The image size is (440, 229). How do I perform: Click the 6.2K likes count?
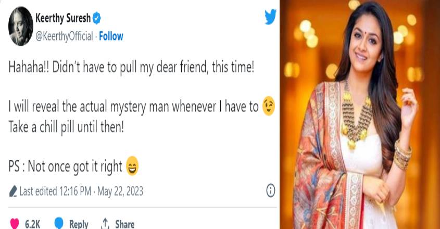tap(32, 224)
